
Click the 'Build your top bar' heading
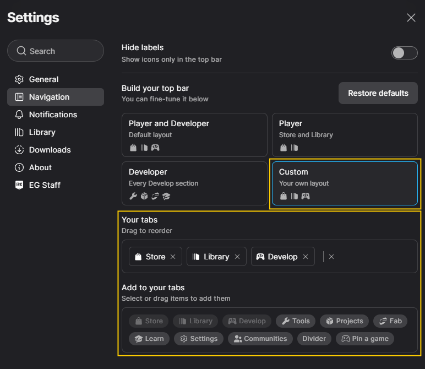pos(155,88)
